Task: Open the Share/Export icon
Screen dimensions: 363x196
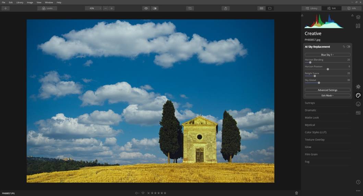Action: tap(226, 8)
